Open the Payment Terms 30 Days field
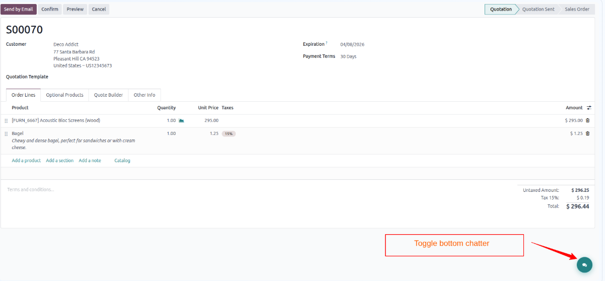This screenshot has width=605, height=281. [x=348, y=56]
